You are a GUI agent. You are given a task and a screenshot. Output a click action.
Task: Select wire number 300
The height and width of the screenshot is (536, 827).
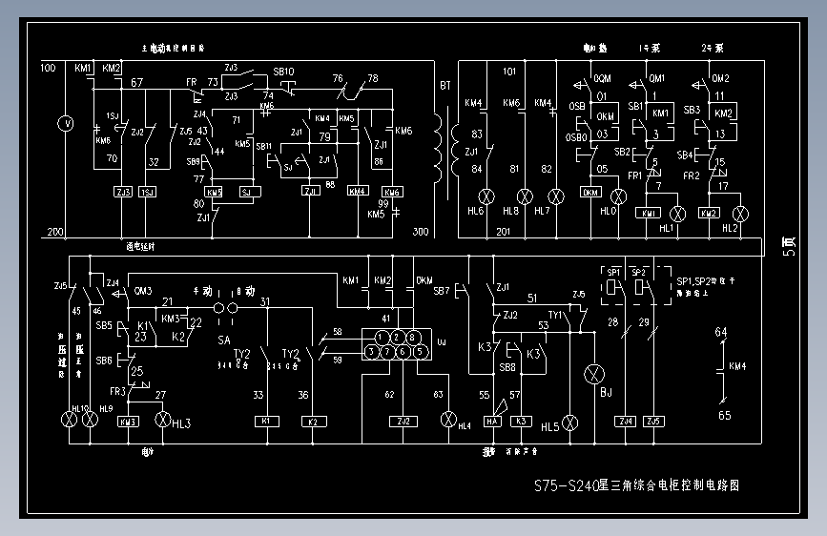tap(421, 232)
